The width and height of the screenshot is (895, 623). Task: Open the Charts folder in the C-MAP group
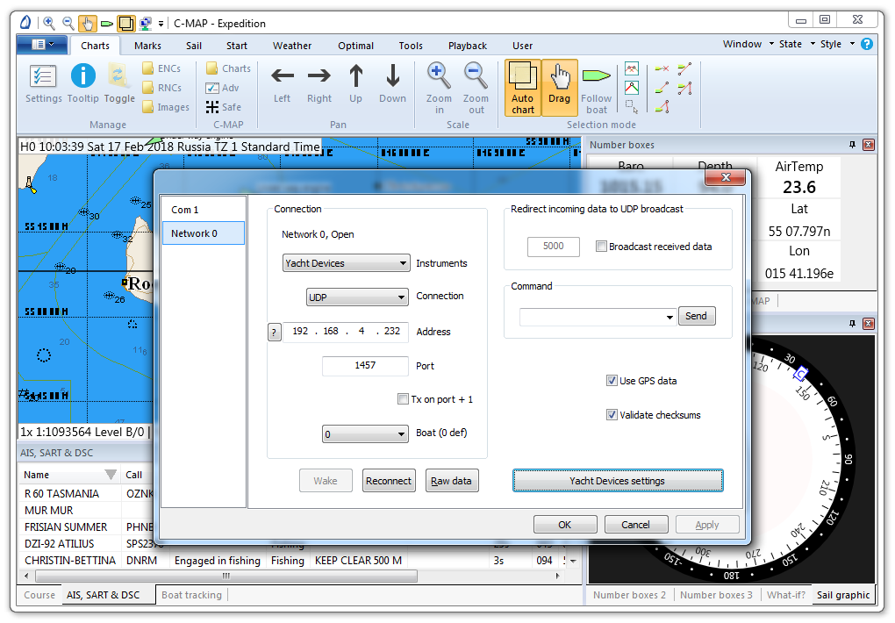click(x=228, y=68)
